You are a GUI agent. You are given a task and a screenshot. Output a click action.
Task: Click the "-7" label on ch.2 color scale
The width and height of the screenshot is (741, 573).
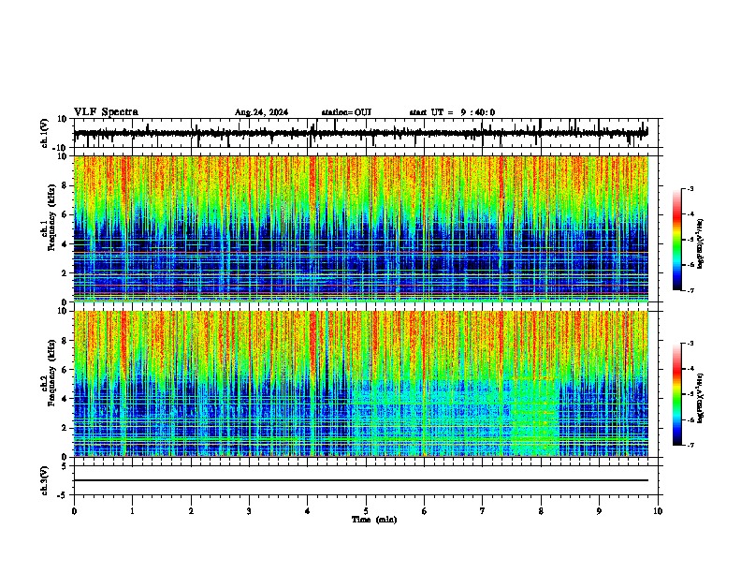690,445
